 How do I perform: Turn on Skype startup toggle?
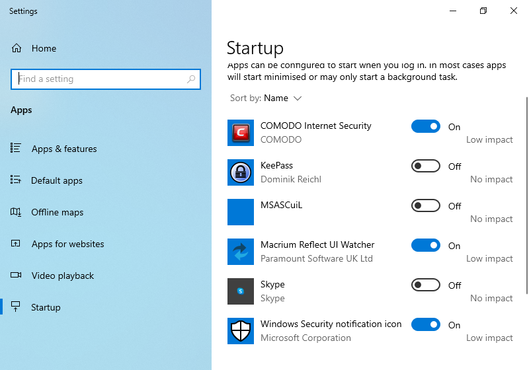(426, 285)
